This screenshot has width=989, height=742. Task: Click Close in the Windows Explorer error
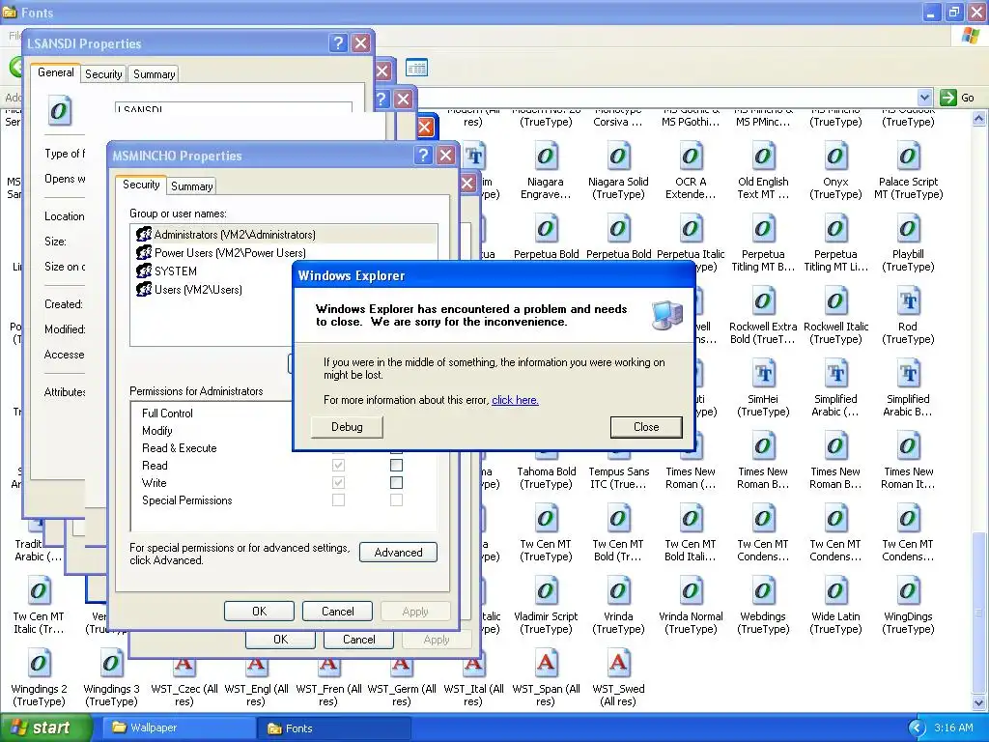tap(646, 427)
